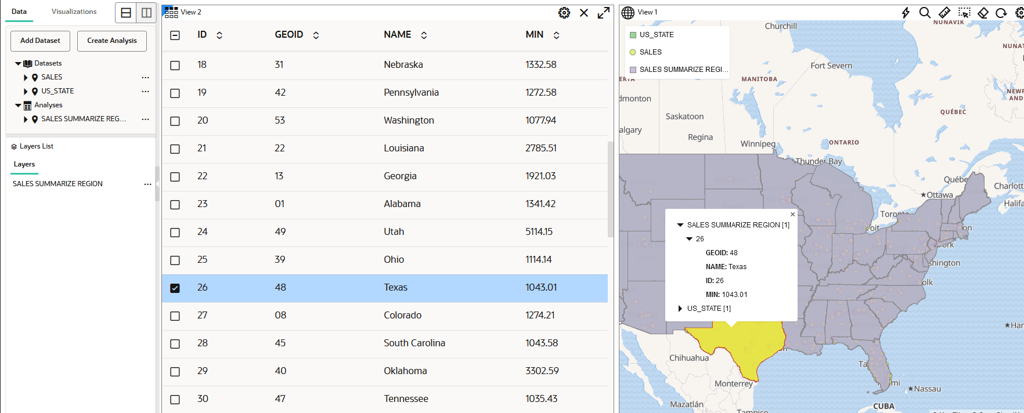
Task: Switch to horizontal split layout icon
Action: click(126, 13)
